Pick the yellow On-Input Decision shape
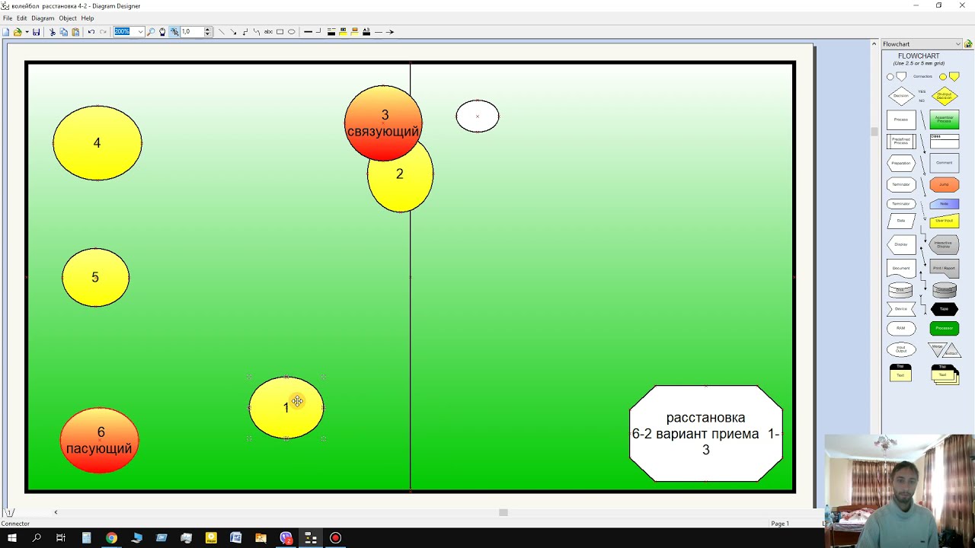975x548 pixels. click(x=945, y=97)
